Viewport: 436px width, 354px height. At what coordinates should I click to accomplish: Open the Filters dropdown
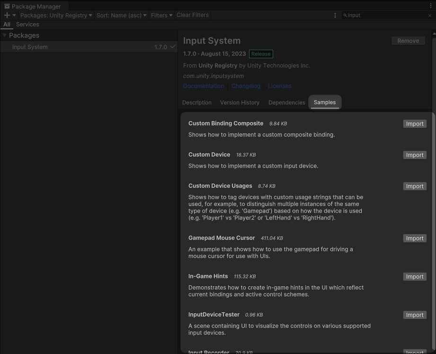pos(161,15)
